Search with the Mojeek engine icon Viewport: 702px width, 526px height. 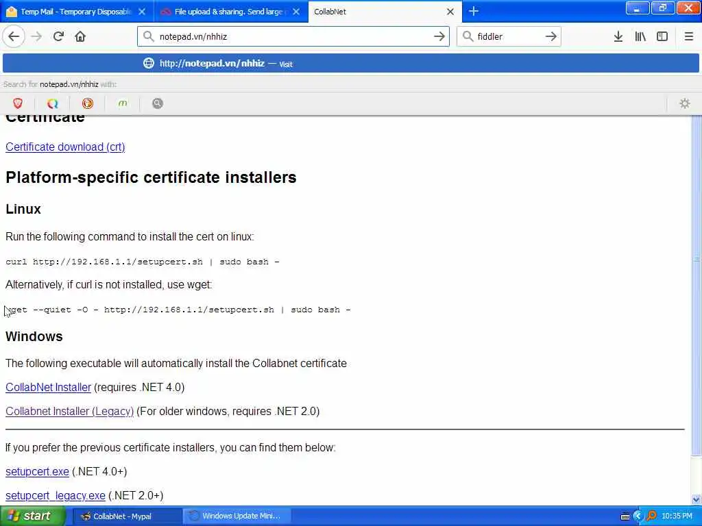coord(123,104)
